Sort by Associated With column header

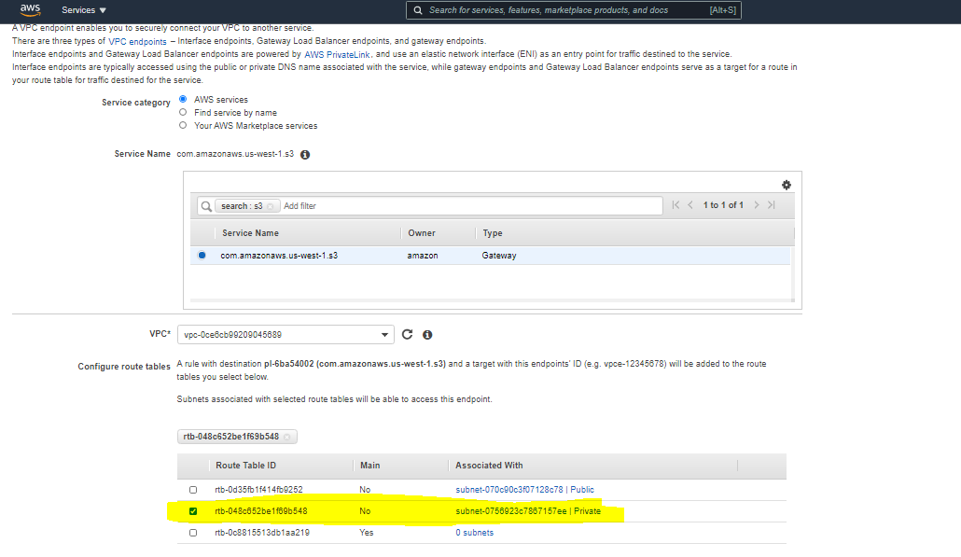pos(489,465)
